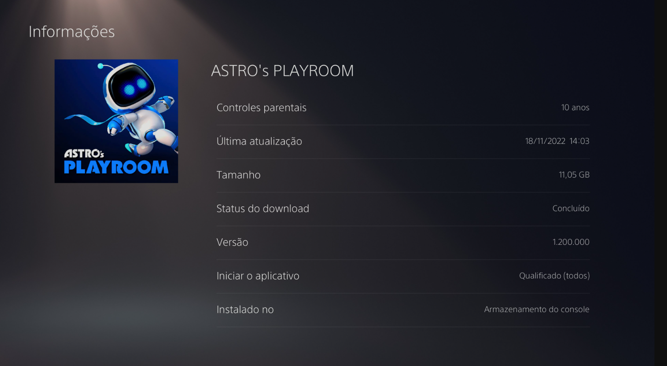Select the Instalado no label
Viewport: 667px width, 366px height.
point(245,310)
